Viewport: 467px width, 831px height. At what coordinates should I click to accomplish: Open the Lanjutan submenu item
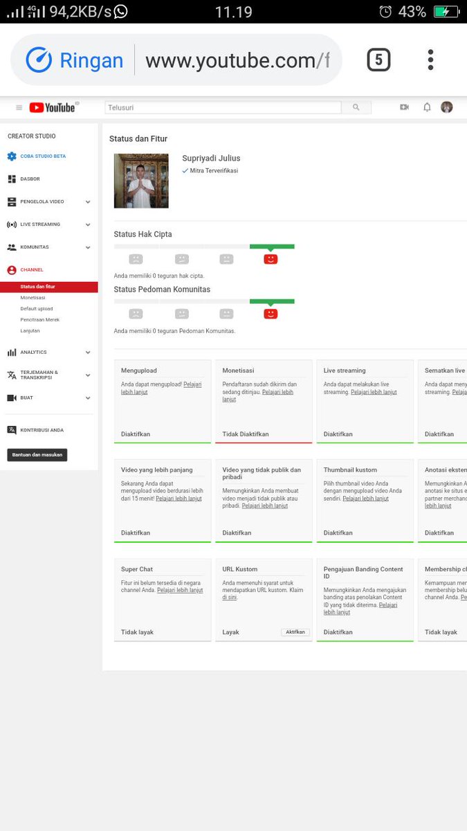pyautogui.click(x=30, y=331)
